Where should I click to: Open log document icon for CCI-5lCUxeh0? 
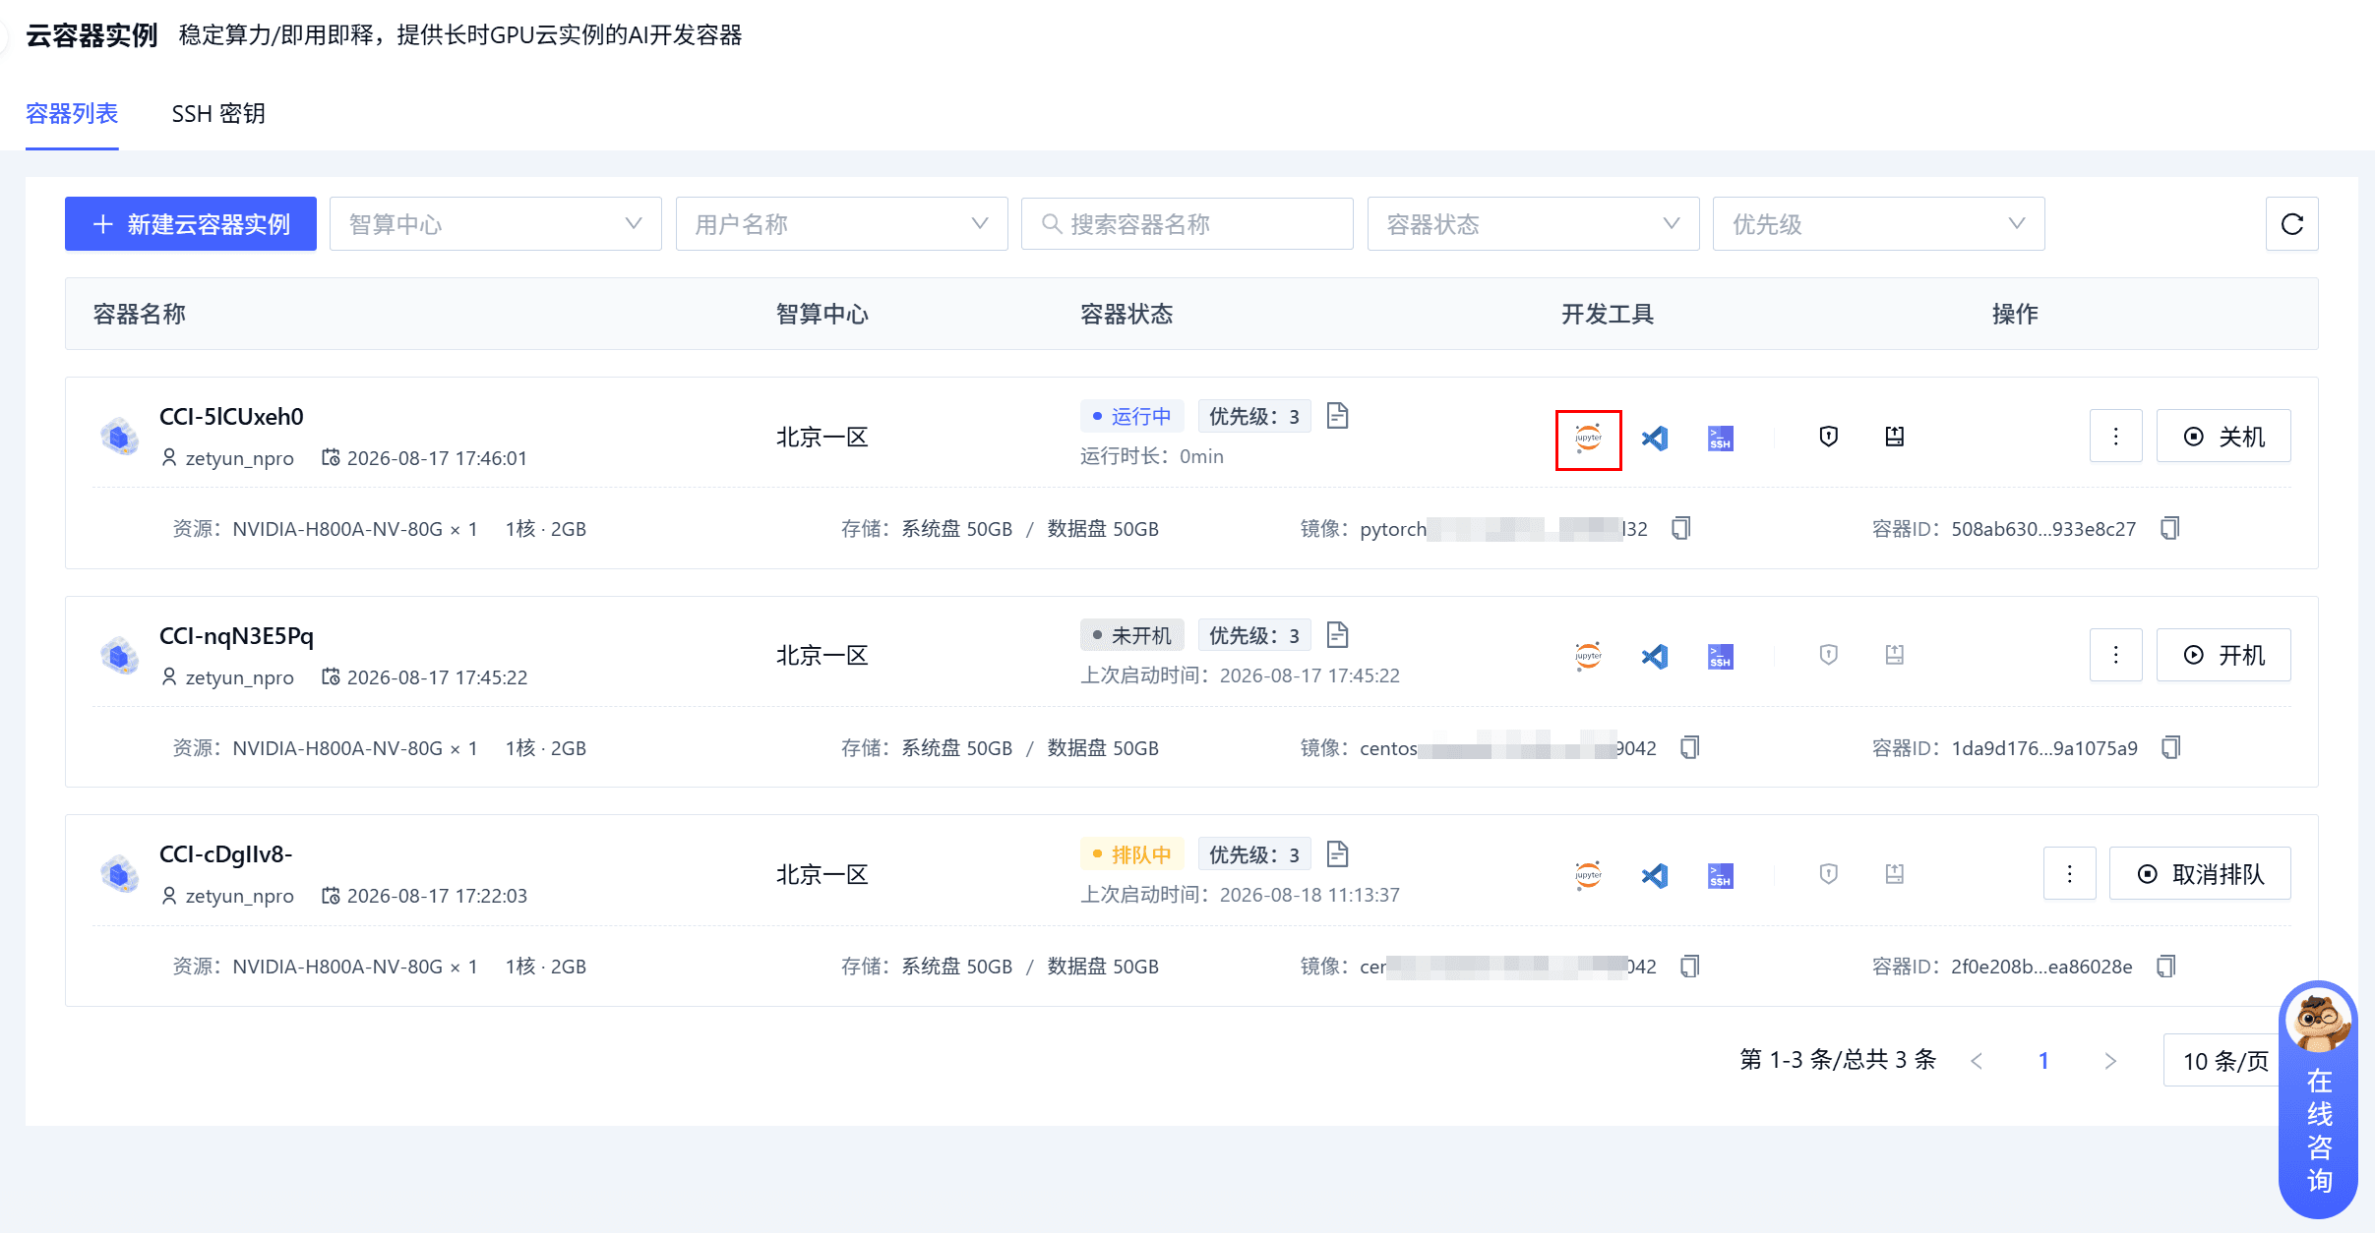click(x=1337, y=416)
